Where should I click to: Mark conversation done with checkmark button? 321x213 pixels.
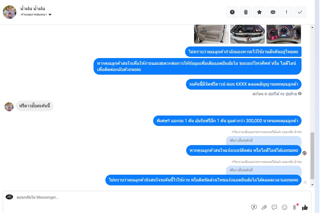pos(300,12)
